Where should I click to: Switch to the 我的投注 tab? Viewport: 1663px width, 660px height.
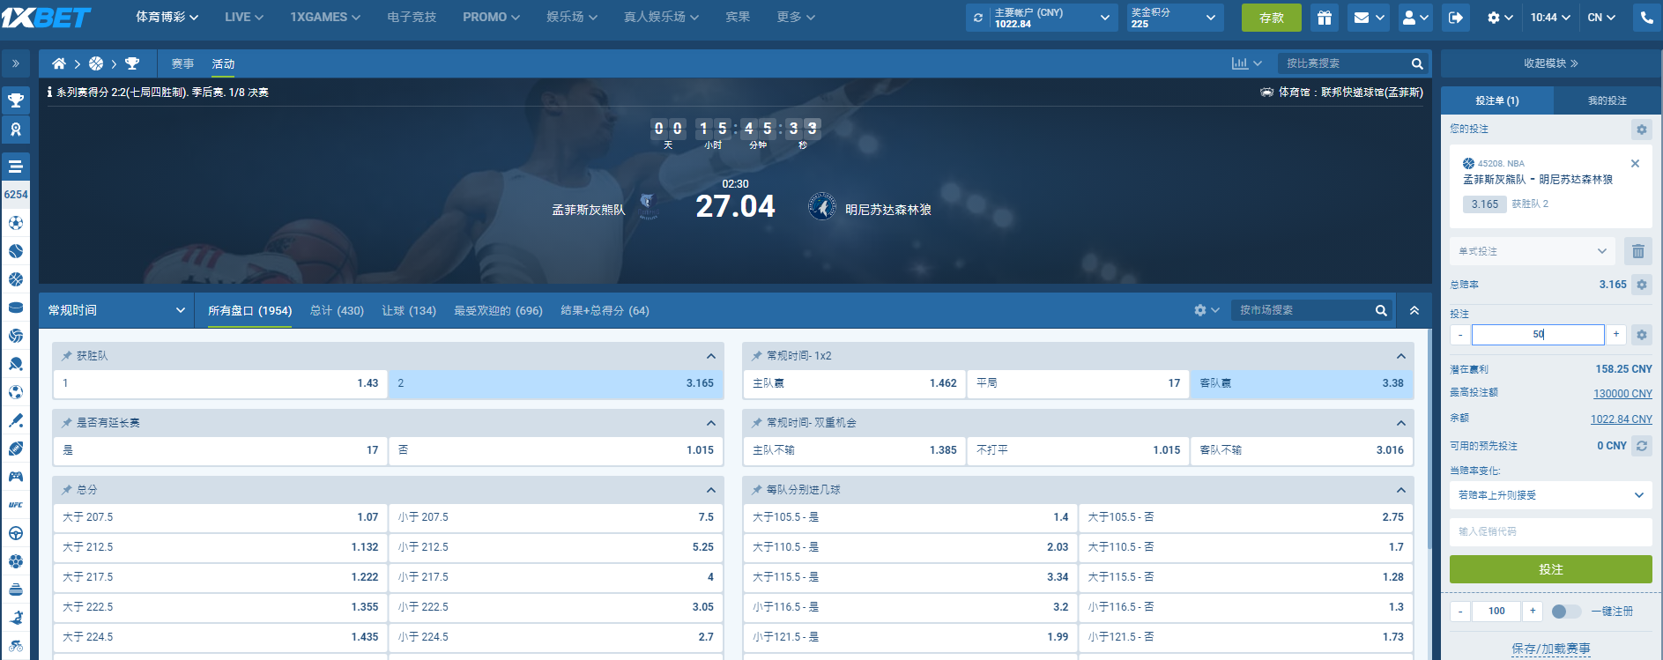1607,100
